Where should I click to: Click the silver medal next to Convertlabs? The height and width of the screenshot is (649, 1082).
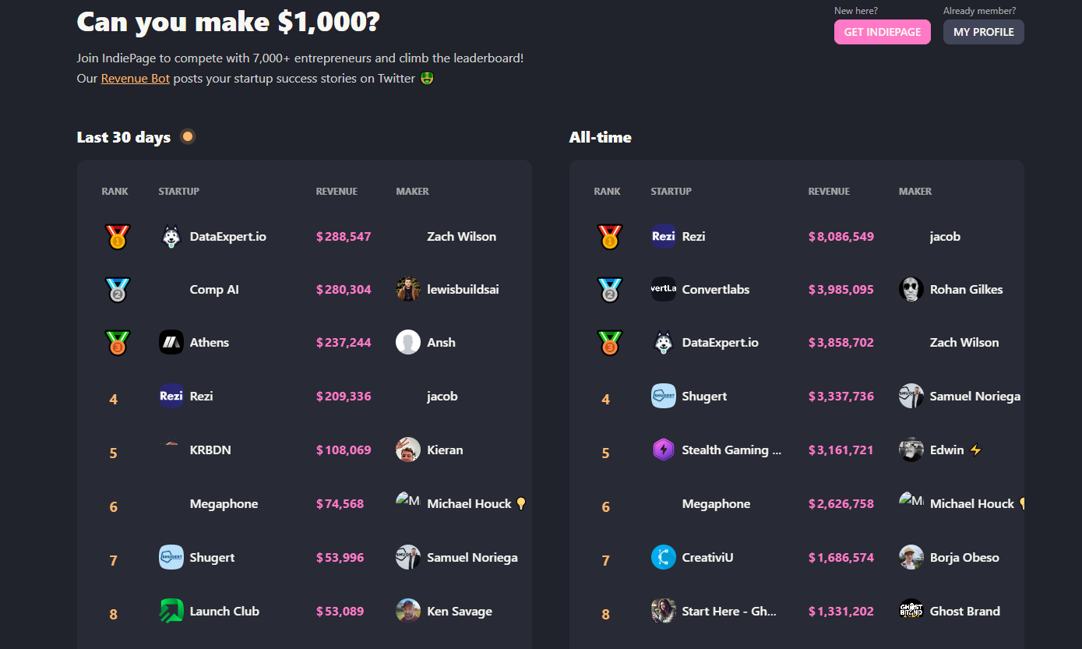[610, 289]
